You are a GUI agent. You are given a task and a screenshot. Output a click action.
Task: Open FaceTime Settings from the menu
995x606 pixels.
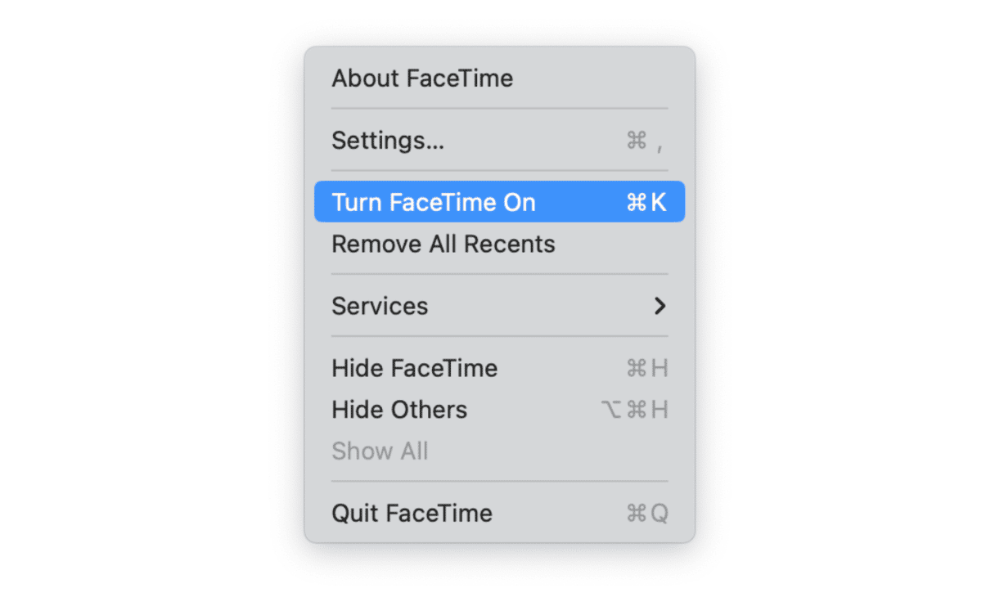point(388,141)
